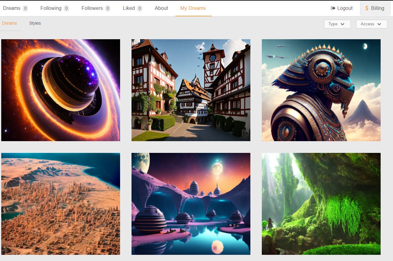Screen dimensions: 393x261
Task: View the alien domes lake artwork
Action: coord(191,204)
